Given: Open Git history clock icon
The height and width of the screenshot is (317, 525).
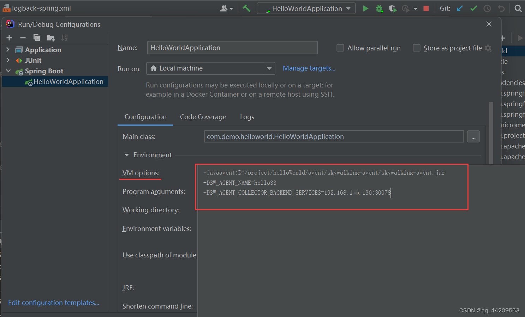Looking at the screenshot, I should 487,8.
